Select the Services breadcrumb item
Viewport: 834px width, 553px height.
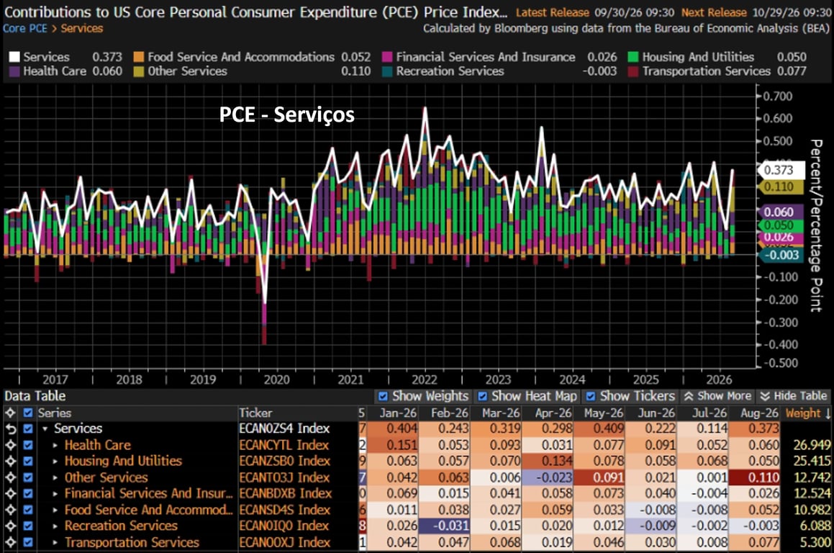coord(82,28)
